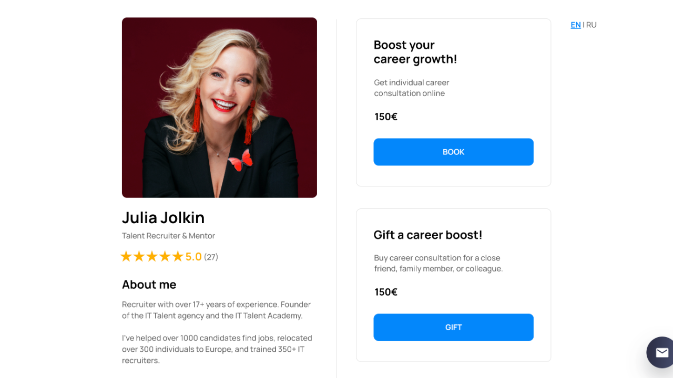Click the Julia Jolkin name heading

[163, 217]
